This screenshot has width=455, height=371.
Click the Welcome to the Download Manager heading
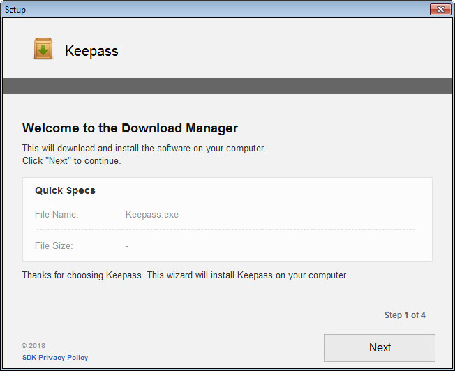pos(130,128)
